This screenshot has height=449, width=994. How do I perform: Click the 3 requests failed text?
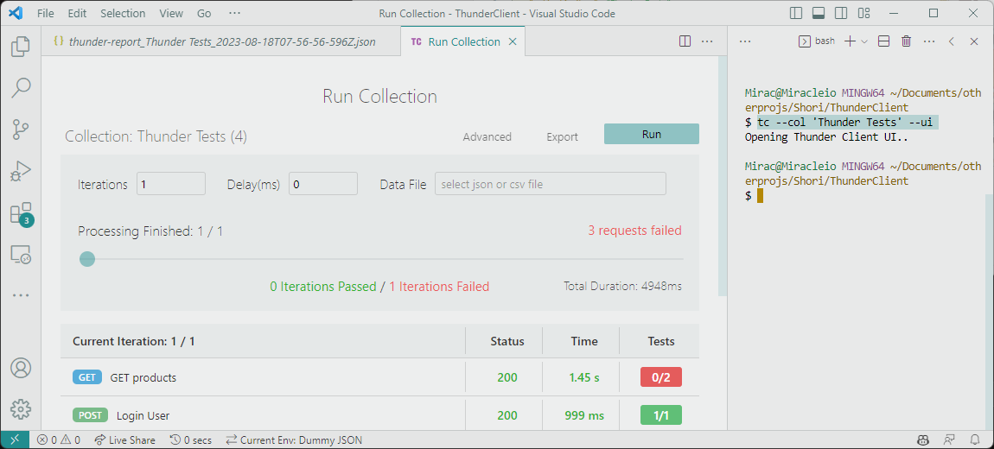pos(634,231)
